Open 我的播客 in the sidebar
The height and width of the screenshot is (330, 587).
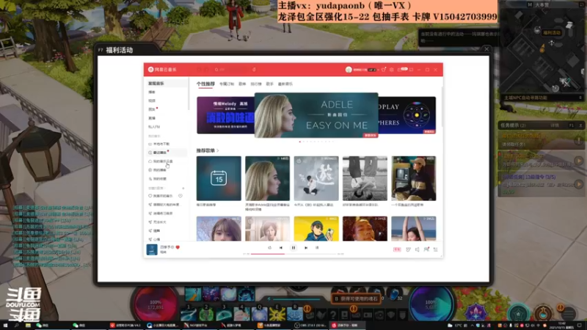point(158,170)
